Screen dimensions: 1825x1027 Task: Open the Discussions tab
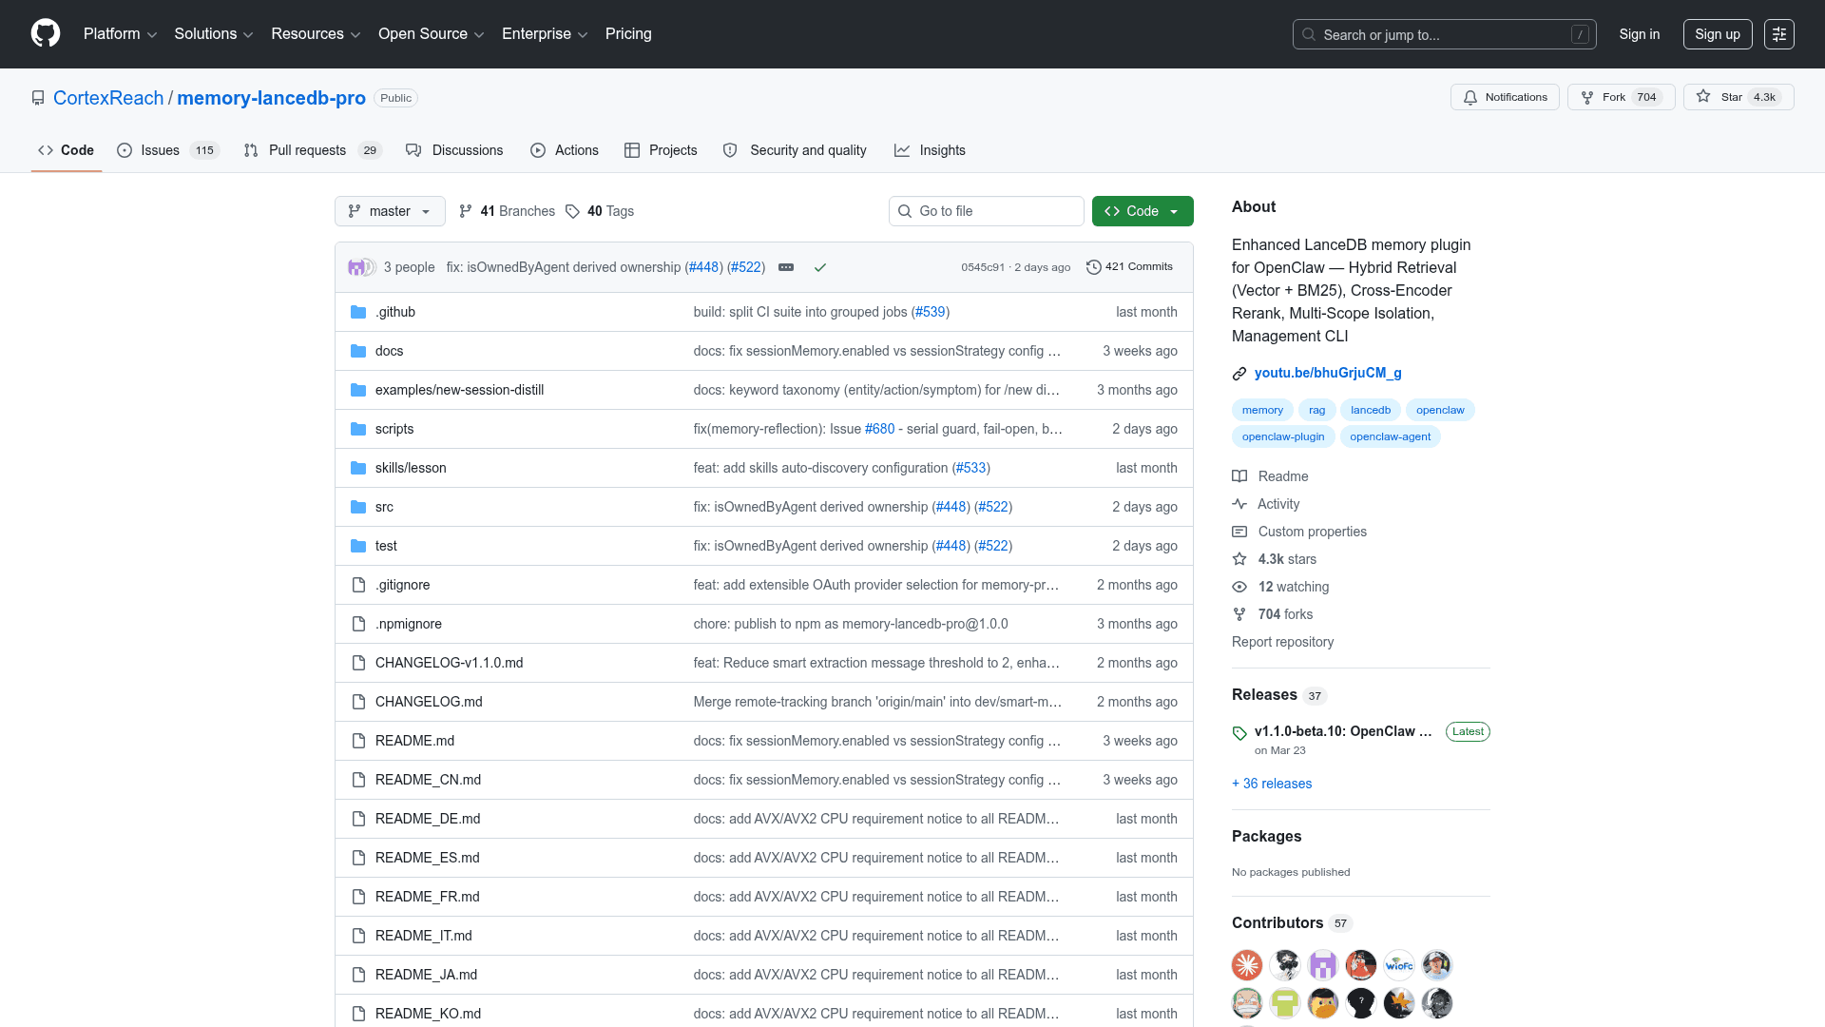454,150
